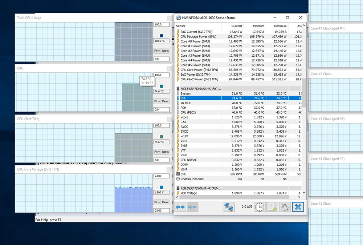Image resolution: width=363 pixels, height=245 pixels.
Task: Click the 2.000 upper limit field of voltage graph
Action: 162,176
